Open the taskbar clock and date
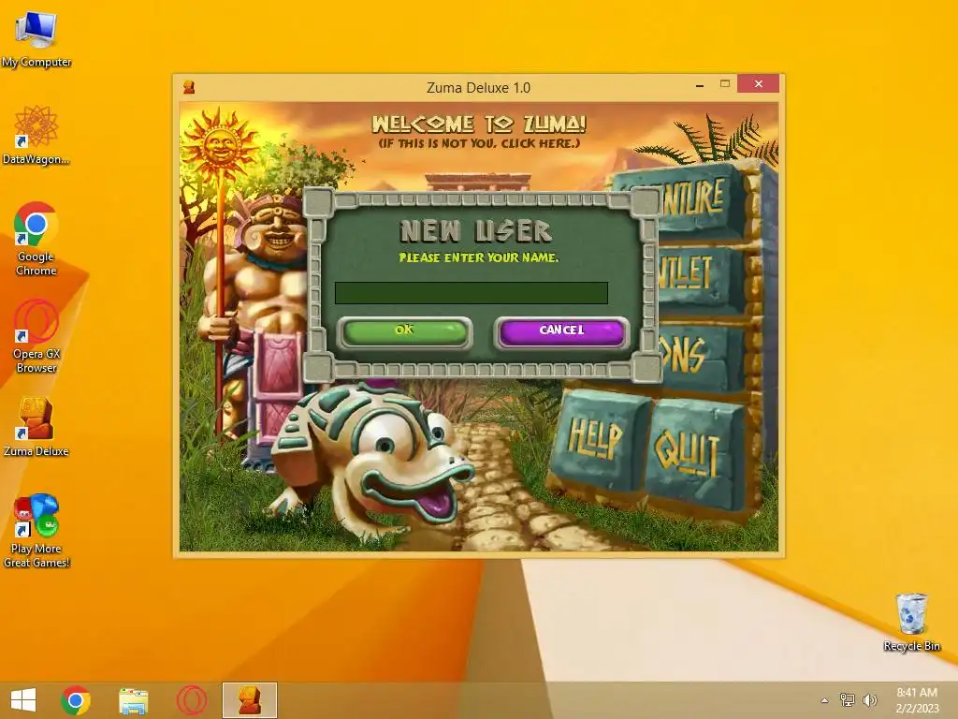 [x=917, y=700]
